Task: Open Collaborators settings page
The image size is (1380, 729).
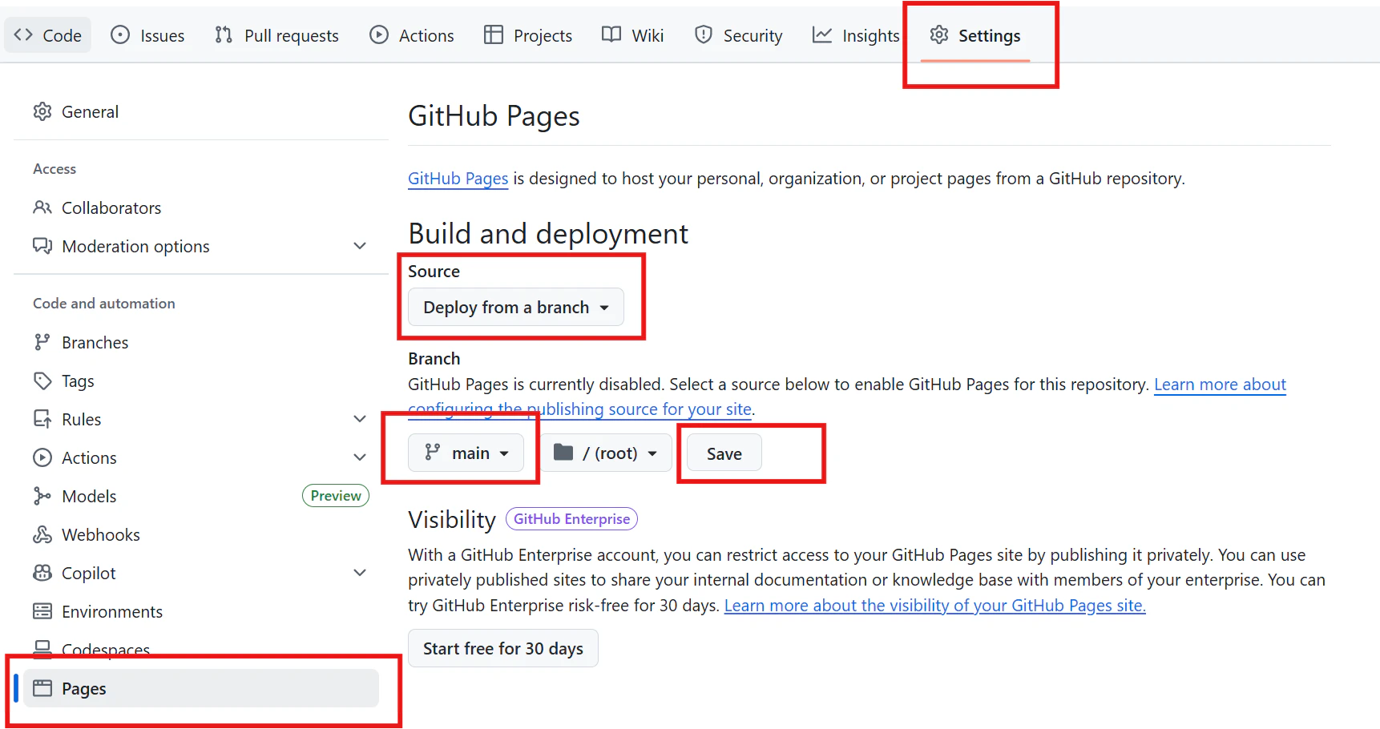Action: (201, 208)
